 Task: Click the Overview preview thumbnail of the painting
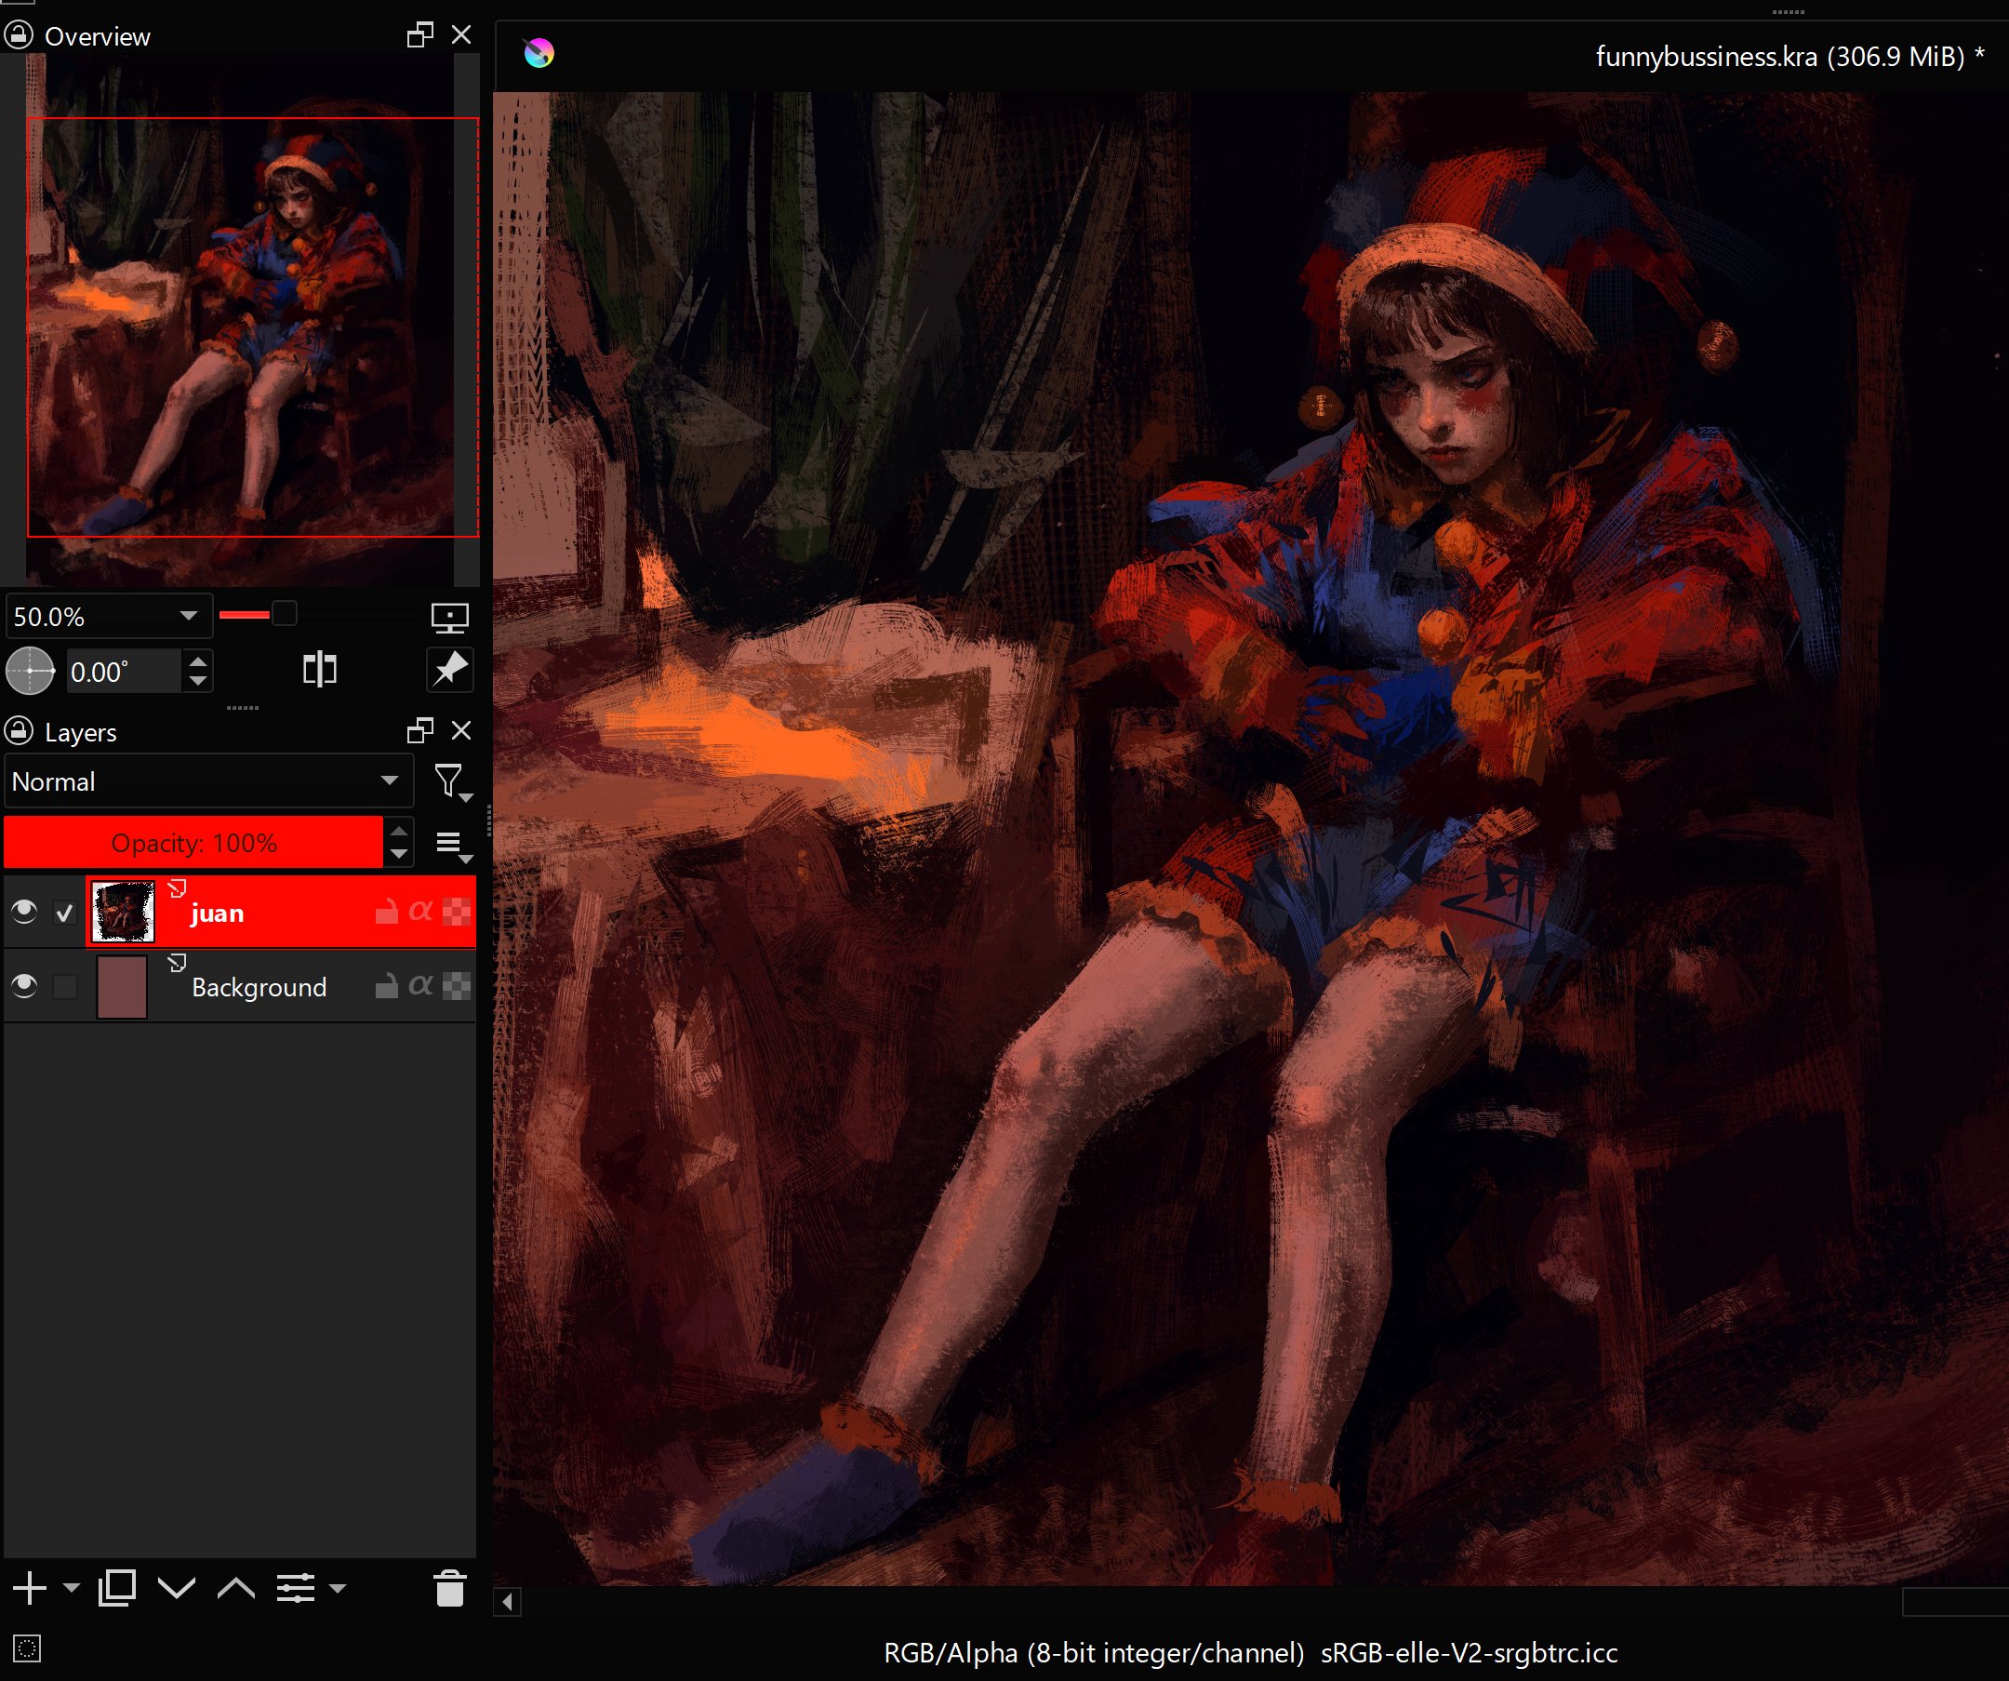[x=240, y=320]
